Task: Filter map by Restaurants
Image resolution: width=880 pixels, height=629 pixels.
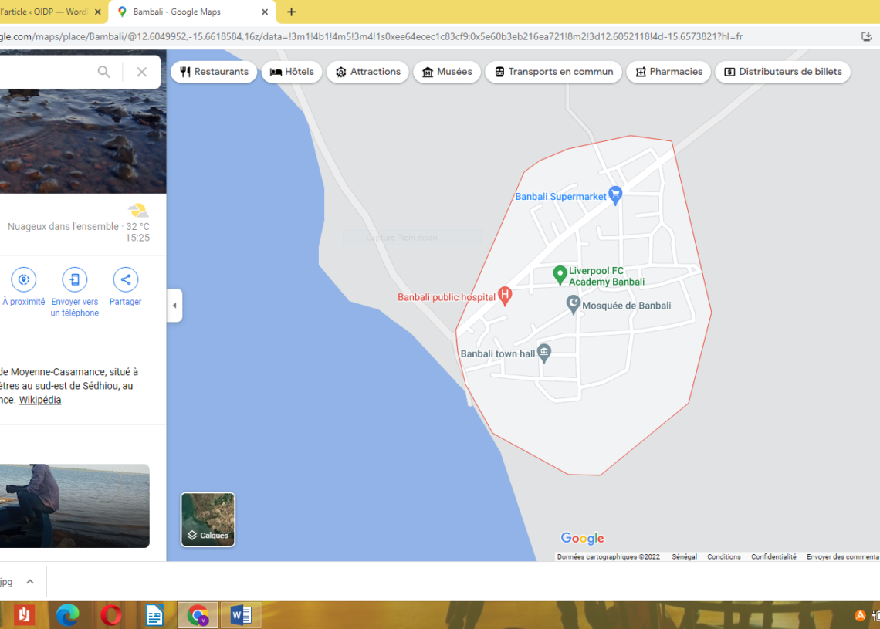Action: 214,72
